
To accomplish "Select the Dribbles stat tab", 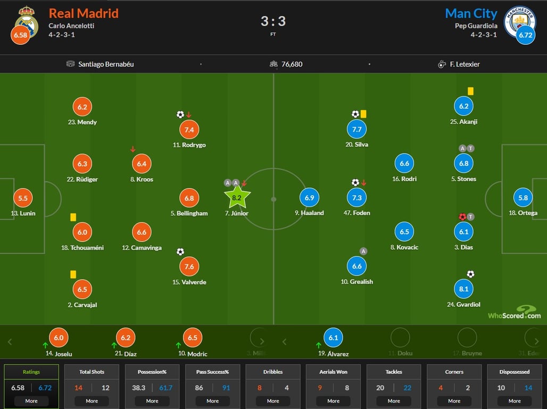I will pos(273,372).
